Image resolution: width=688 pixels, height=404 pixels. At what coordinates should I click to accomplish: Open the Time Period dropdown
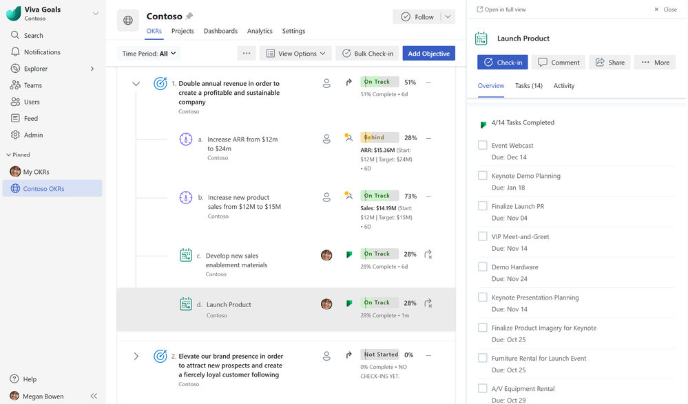[x=149, y=54]
